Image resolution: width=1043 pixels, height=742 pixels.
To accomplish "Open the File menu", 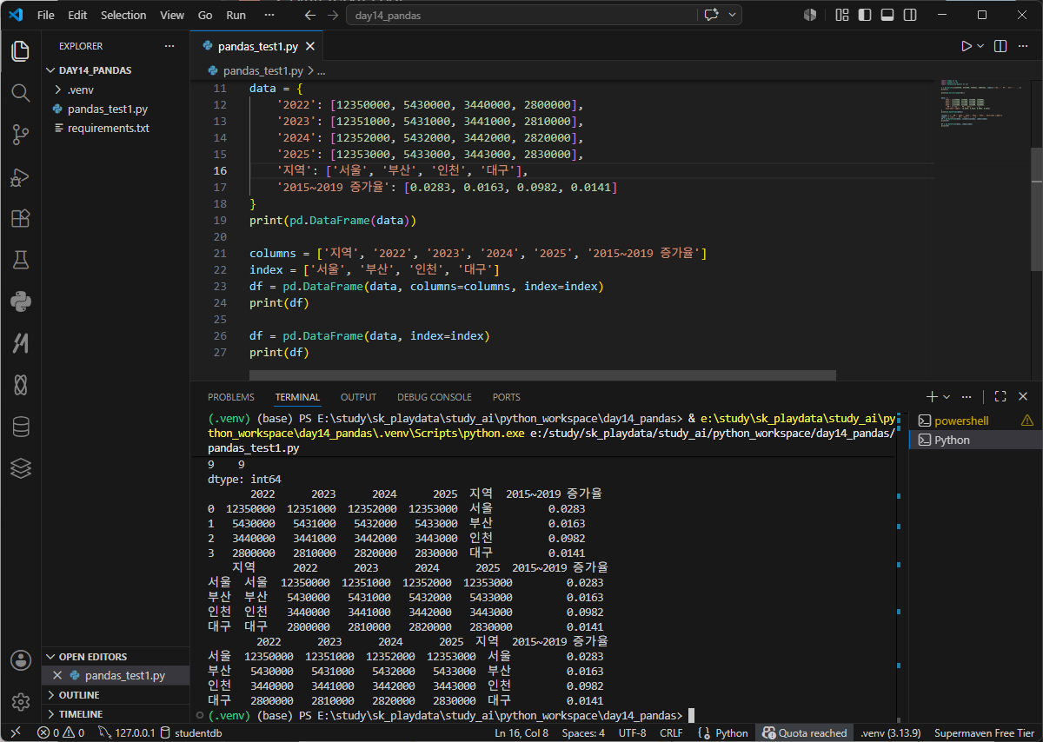I will (x=46, y=15).
